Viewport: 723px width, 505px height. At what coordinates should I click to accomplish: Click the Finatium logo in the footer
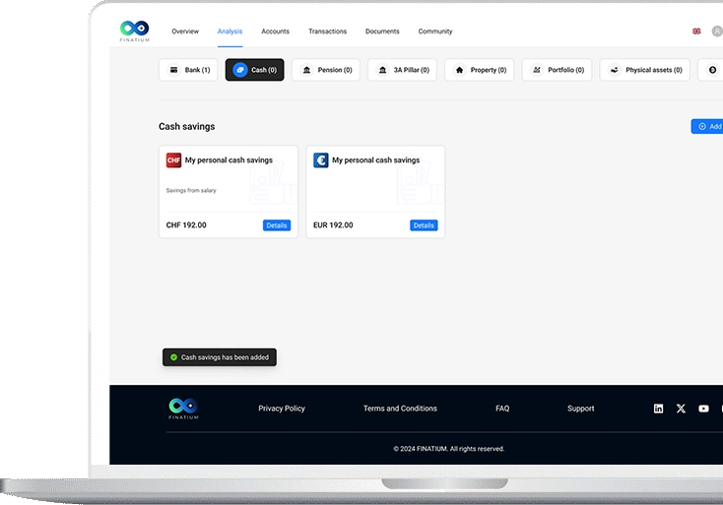183,409
